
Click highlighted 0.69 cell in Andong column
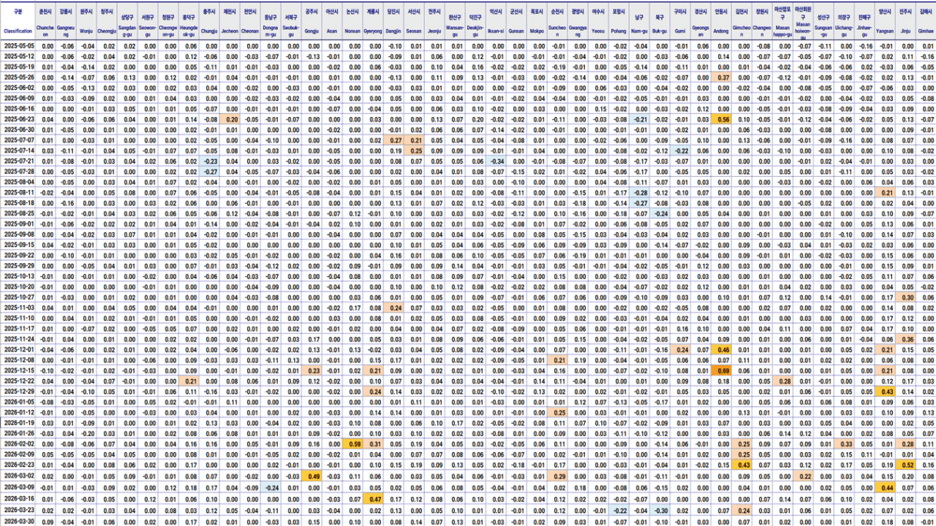coord(722,370)
